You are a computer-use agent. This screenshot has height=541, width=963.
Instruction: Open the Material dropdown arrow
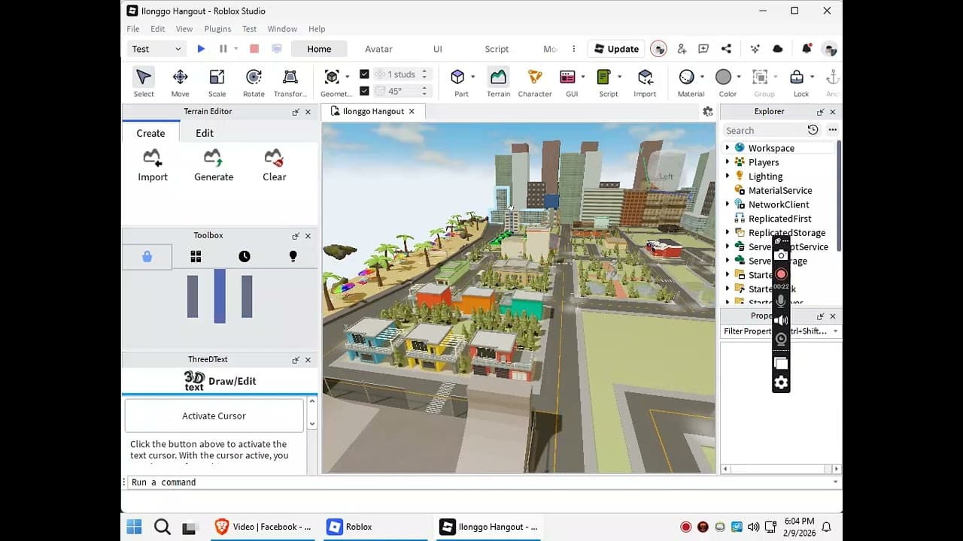702,77
